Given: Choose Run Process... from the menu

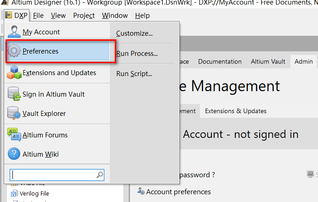Looking at the screenshot, I should [137, 54].
